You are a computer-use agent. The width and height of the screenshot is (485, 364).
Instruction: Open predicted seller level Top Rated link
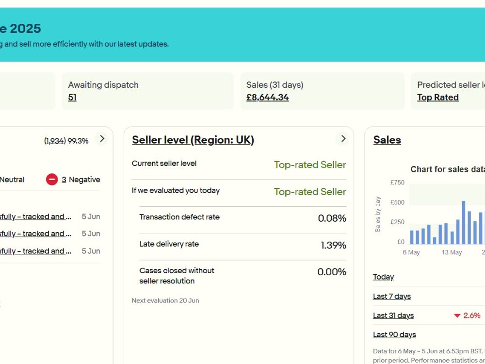point(437,98)
